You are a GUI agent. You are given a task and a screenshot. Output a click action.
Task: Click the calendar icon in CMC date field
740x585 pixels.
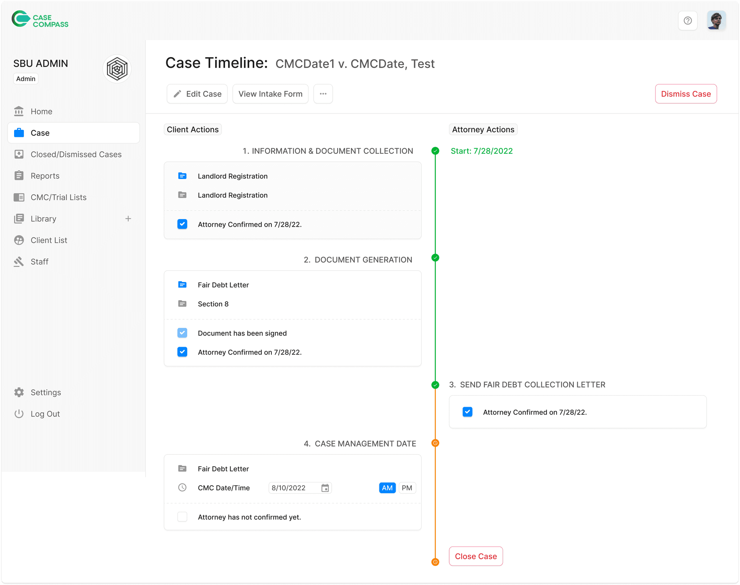click(325, 488)
